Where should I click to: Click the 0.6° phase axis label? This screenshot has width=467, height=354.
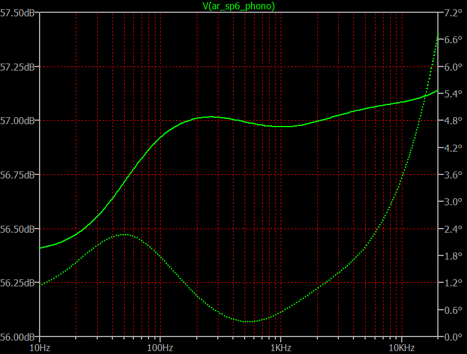coord(453,310)
